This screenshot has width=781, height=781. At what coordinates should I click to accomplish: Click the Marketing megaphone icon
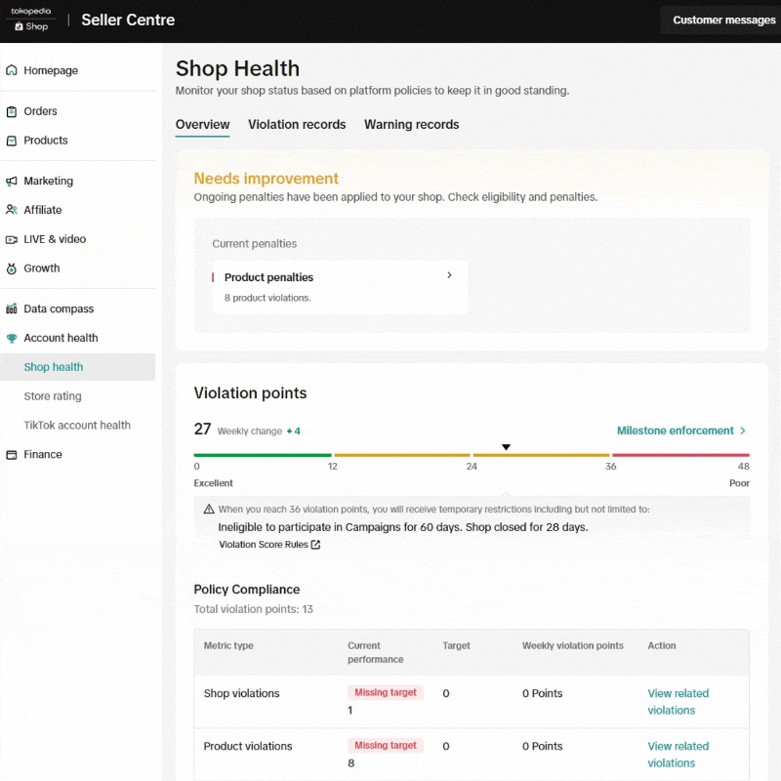(x=12, y=182)
